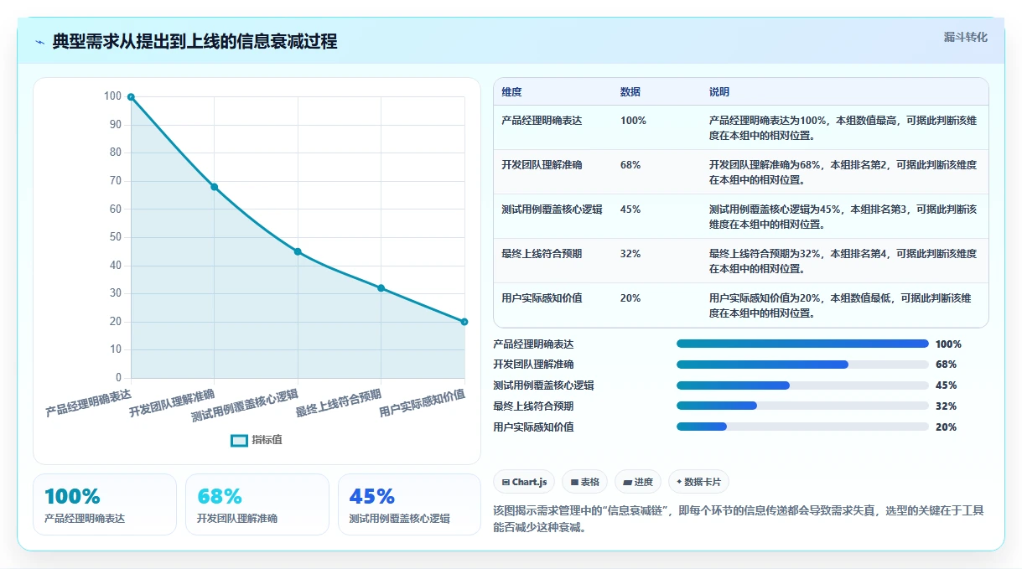1022x569 pixels.
Task: Click the 用户实际感知价值 progress bar
Action: coord(802,427)
